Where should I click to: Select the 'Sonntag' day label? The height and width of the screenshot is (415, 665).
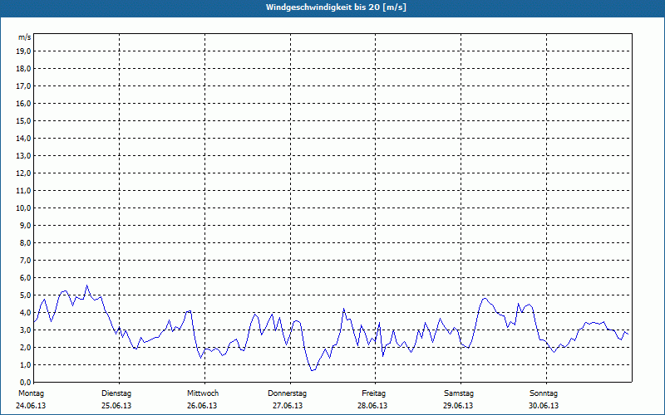(544, 393)
